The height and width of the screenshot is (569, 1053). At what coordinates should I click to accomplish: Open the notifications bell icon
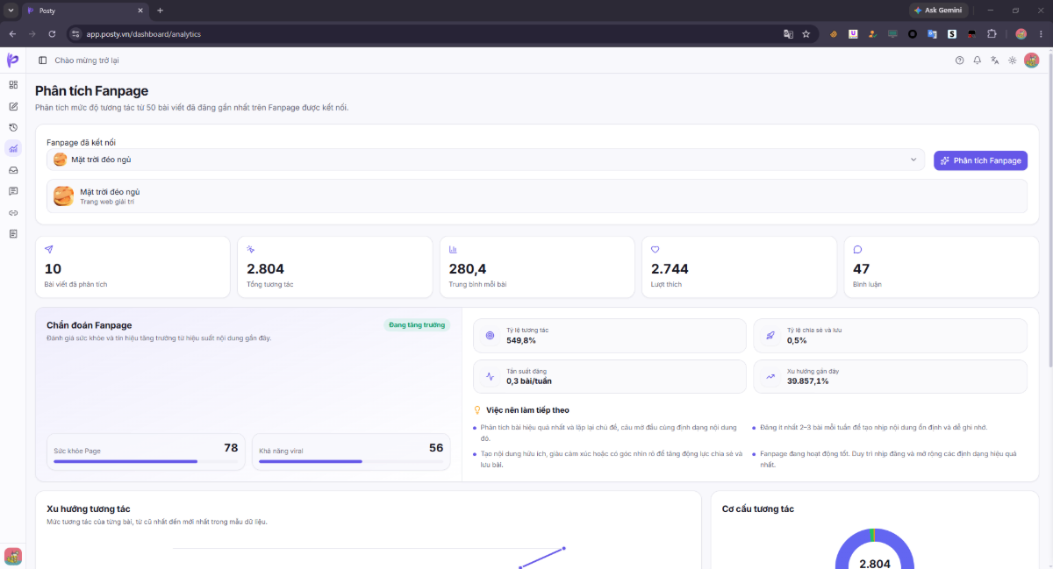pyautogui.click(x=977, y=60)
